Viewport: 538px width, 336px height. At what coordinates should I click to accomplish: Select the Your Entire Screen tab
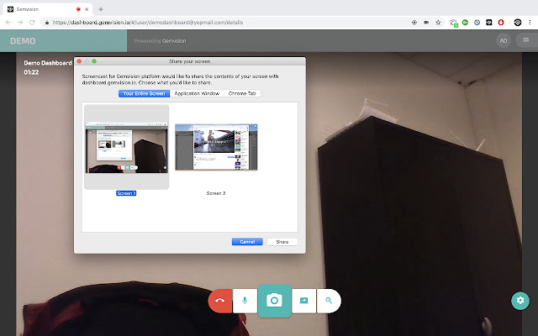point(144,93)
